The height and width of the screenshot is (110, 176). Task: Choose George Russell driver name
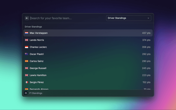(38, 68)
